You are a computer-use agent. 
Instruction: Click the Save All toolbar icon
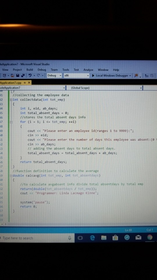click(x=23, y=76)
